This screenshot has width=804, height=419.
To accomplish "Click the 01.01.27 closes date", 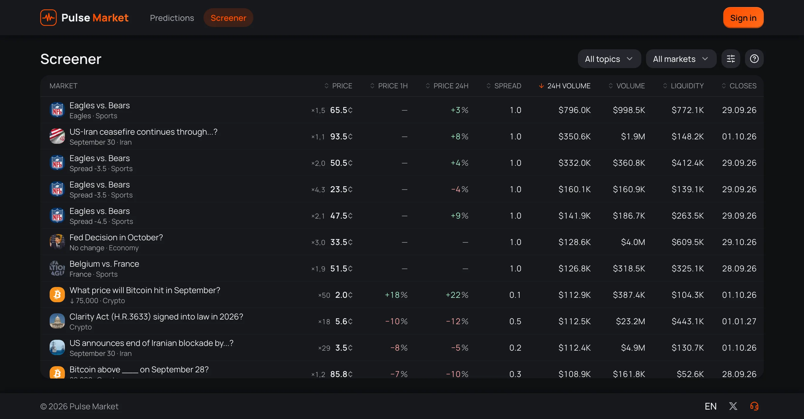I will click(x=739, y=321).
